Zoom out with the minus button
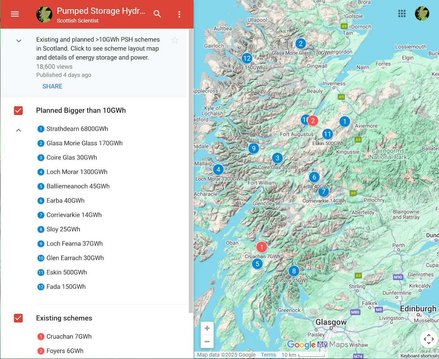439x359 pixels. [x=207, y=341]
